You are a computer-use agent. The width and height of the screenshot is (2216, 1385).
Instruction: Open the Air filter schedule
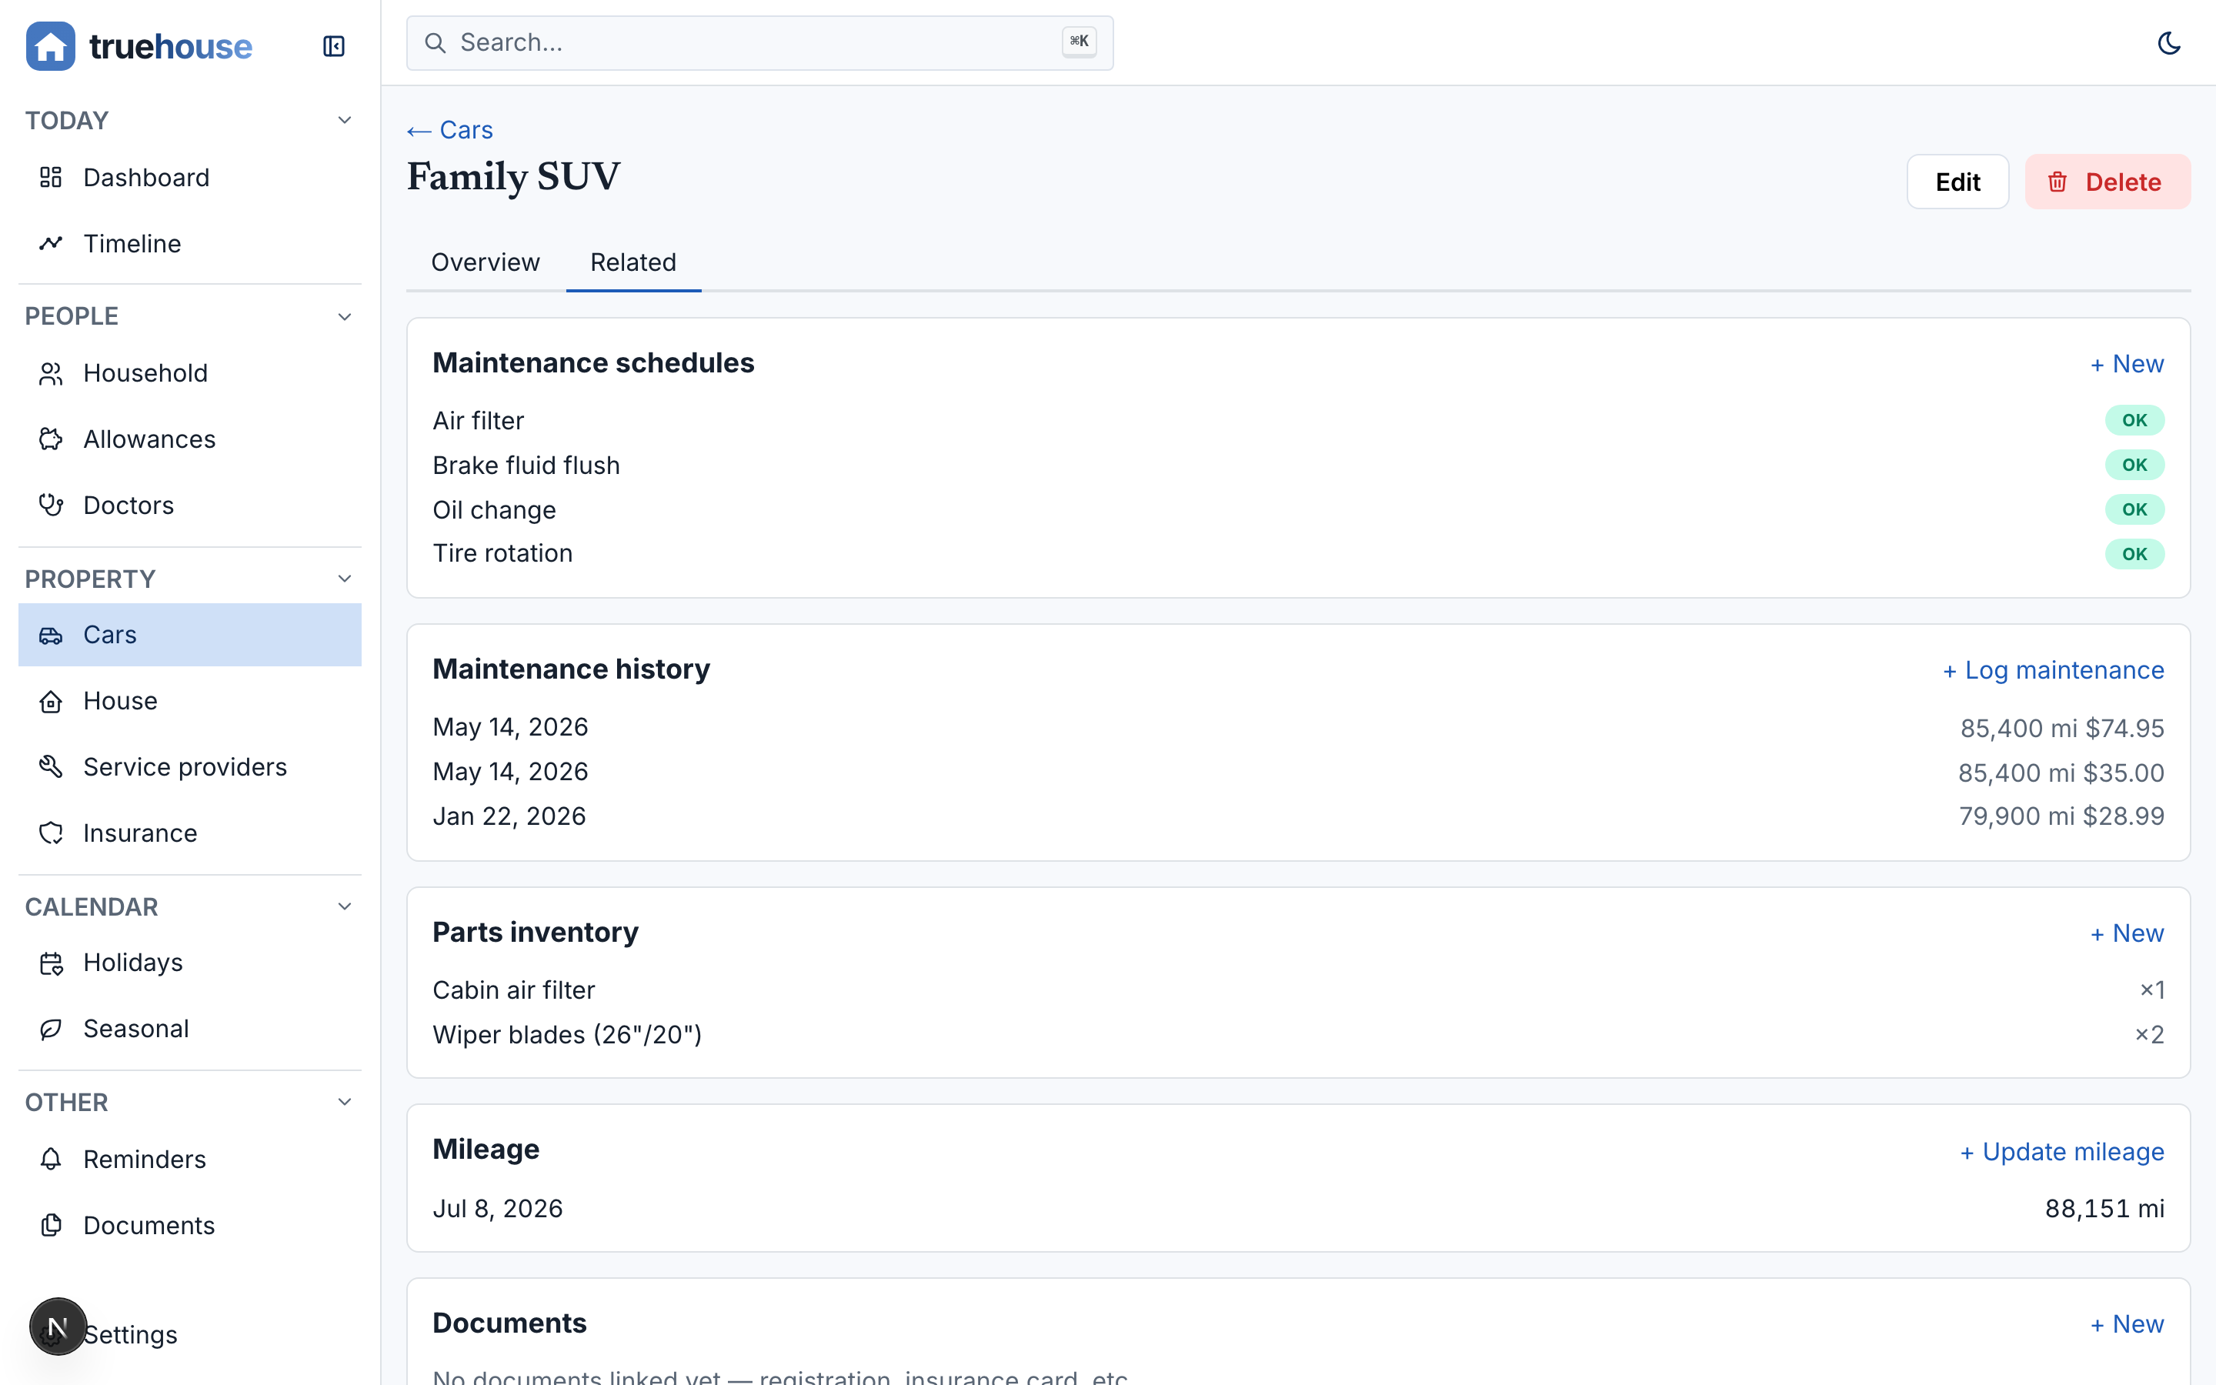[1297, 420]
